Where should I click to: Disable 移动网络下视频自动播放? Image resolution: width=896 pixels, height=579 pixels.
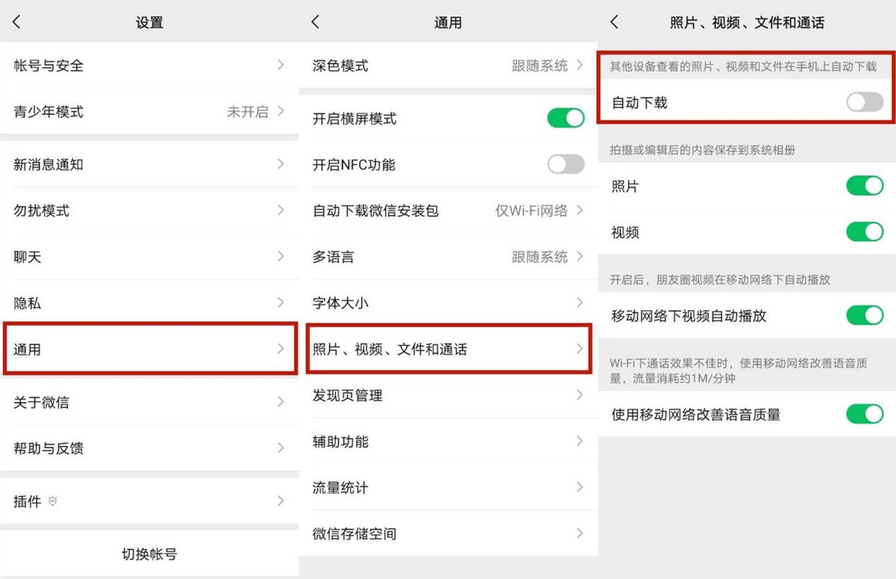tap(863, 316)
